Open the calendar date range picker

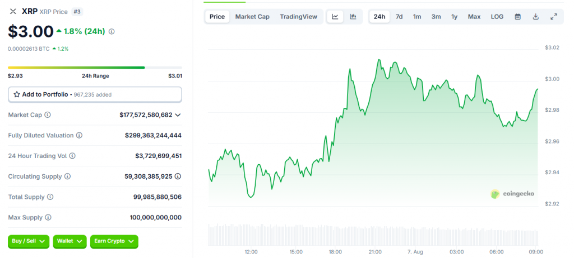click(x=517, y=17)
